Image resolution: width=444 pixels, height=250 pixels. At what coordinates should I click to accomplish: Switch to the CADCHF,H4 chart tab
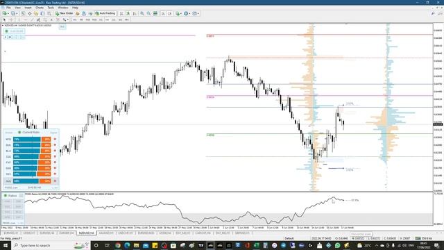[x=203, y=233]
